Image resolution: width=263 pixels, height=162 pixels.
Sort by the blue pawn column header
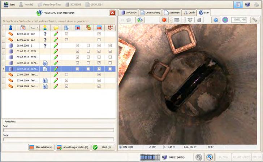tap(10, 28)
